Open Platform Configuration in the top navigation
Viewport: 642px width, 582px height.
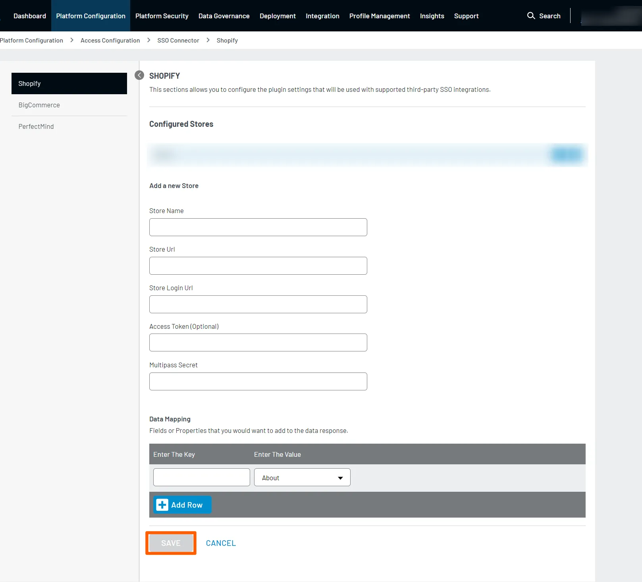pyautogui.click(x=91, y=16)
